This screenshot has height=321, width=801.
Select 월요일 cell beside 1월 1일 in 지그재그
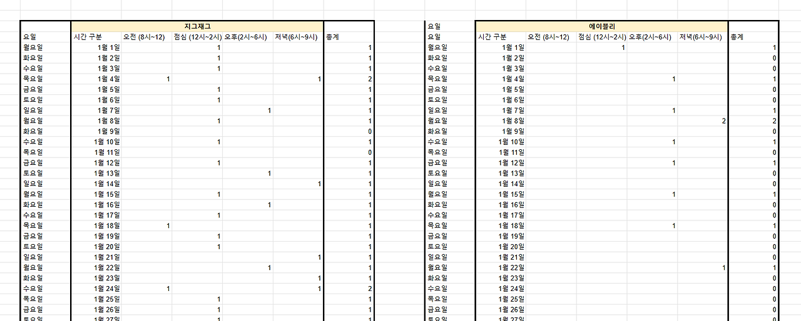click(33, 47)
